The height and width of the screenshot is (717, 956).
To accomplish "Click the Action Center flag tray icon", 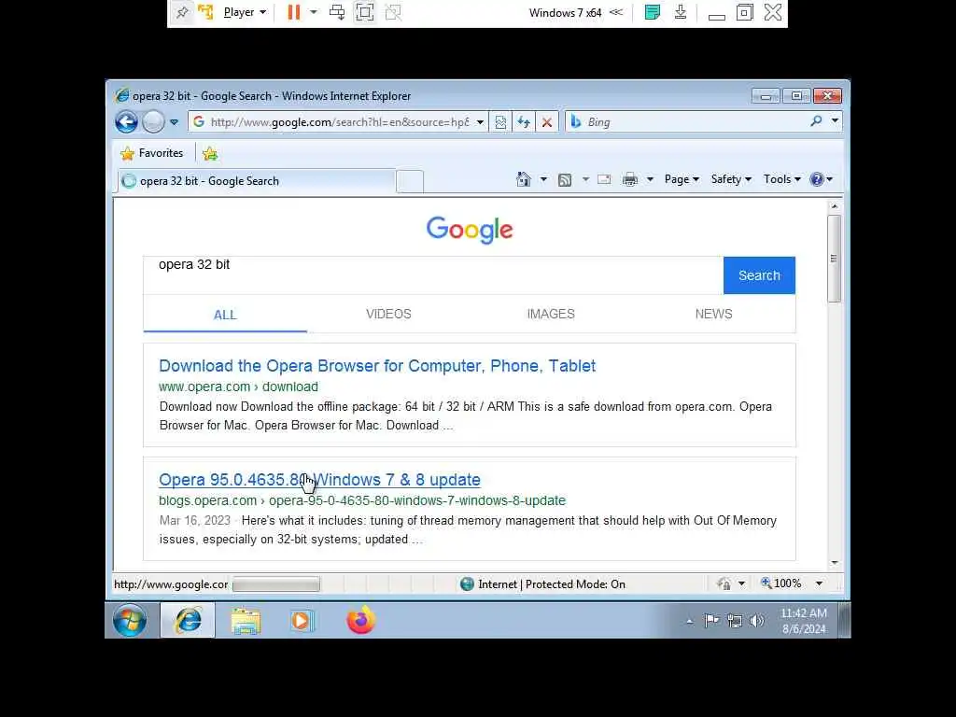I will 711,621.
